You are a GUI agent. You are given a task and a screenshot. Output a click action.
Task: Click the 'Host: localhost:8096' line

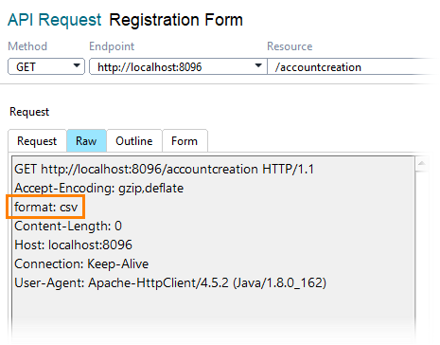[73, 245]
